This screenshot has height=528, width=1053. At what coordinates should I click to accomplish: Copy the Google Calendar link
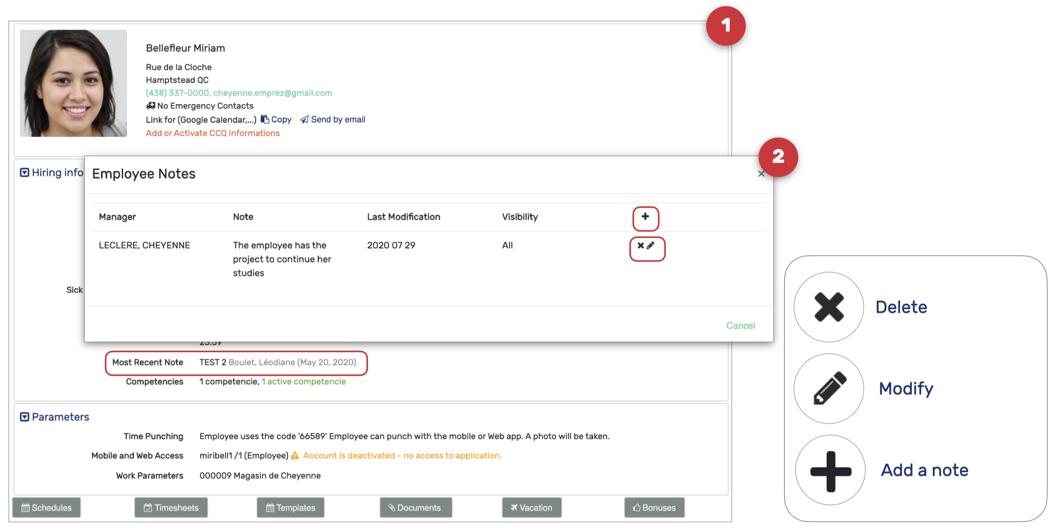click(276, 120)
